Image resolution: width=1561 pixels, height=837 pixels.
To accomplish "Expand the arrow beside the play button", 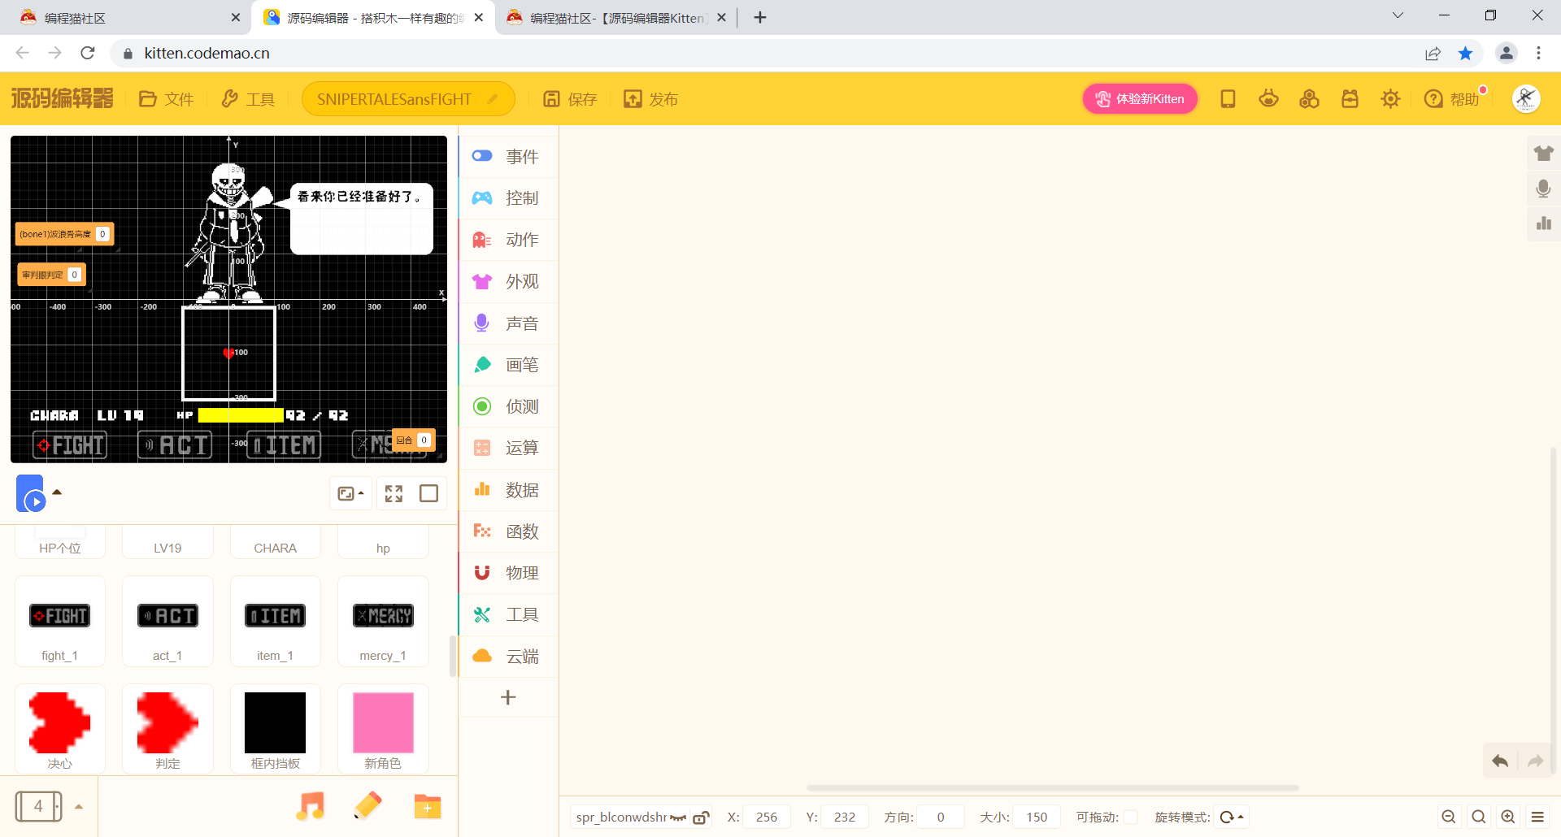I will click(x=57, y=492).
